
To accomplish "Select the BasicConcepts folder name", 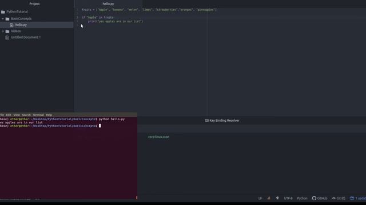I will tap(21, 19).
